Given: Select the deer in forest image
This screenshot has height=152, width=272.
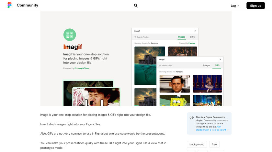Looking at the screenshot, I should pos(183,52).
